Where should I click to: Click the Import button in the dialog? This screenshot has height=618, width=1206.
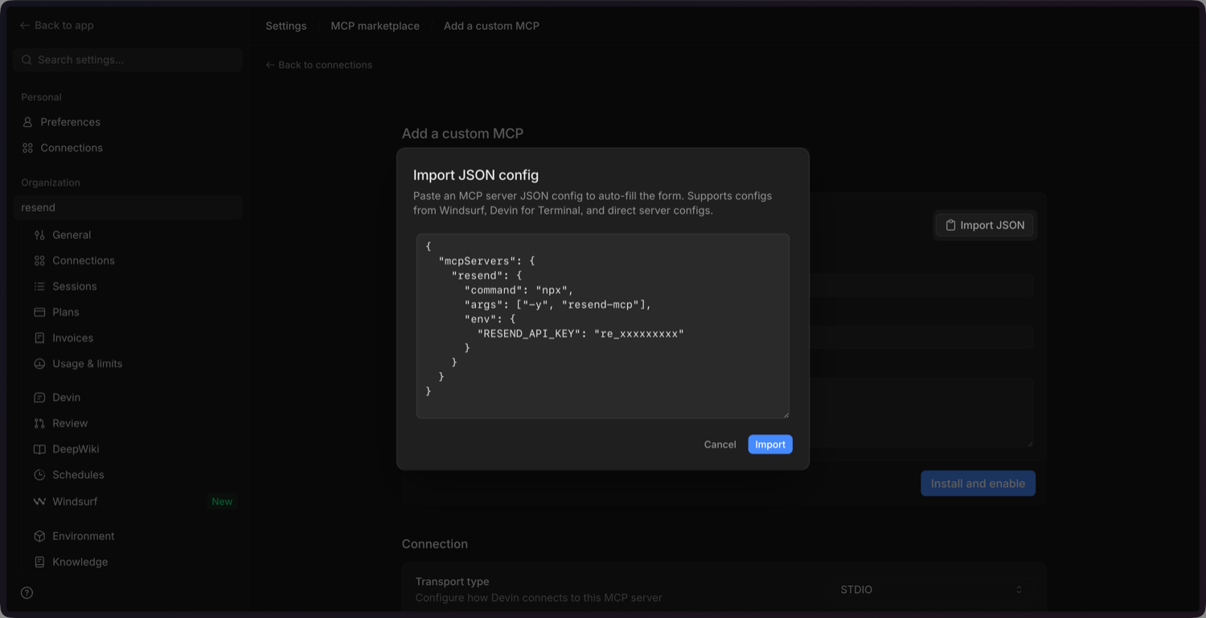tap(770, 444)
